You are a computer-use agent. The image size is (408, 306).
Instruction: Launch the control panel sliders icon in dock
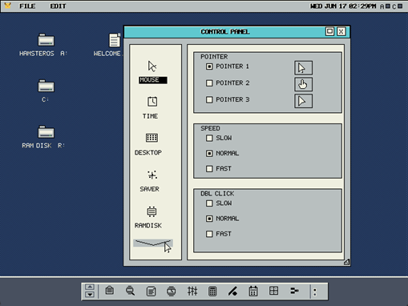pyautogui.click(x=192, y=291)
